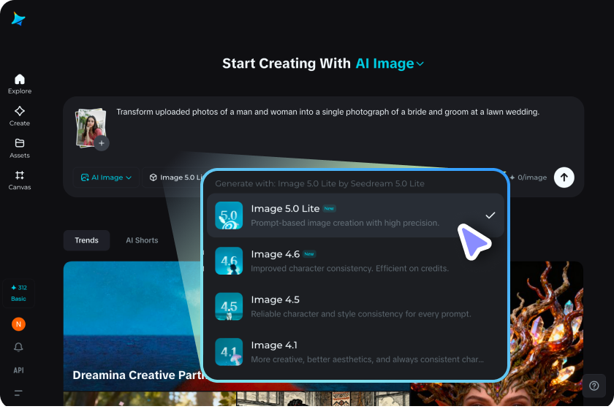
Task: Open the Explore home page
Action: (x=20, y=84)
